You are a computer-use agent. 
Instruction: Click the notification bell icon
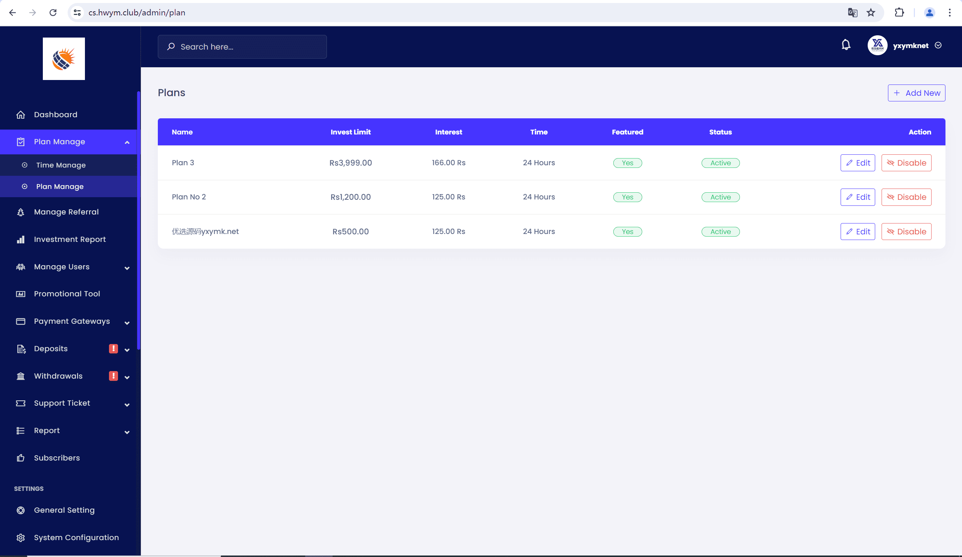[846, 45]
